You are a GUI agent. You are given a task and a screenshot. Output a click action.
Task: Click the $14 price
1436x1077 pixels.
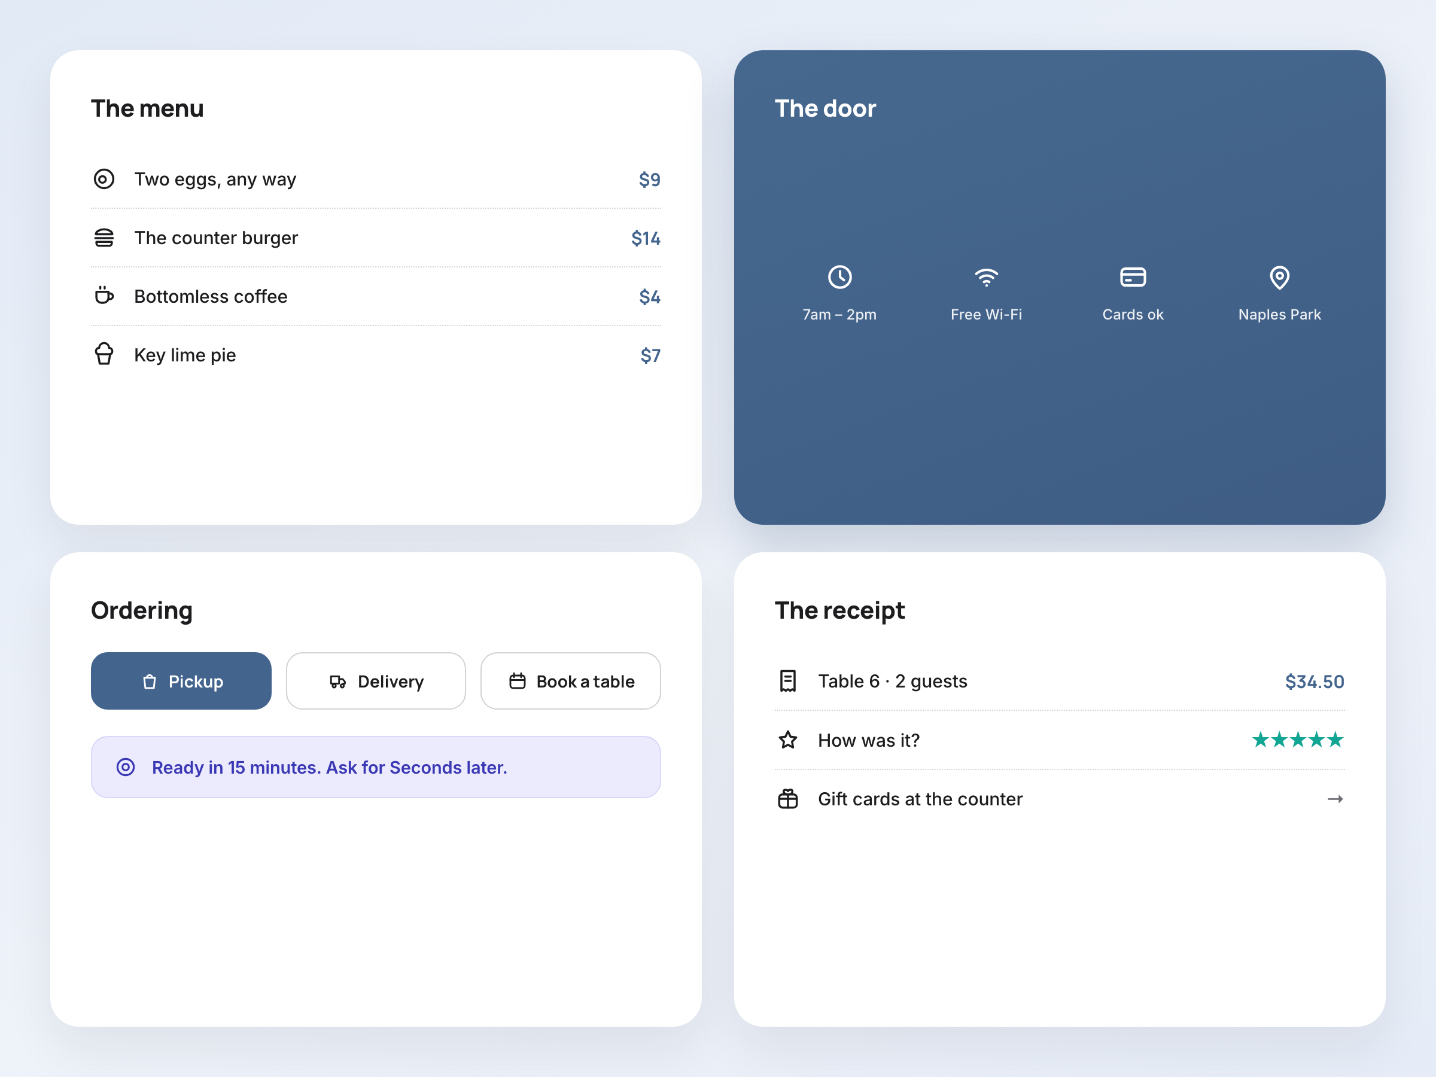point(645,238)
